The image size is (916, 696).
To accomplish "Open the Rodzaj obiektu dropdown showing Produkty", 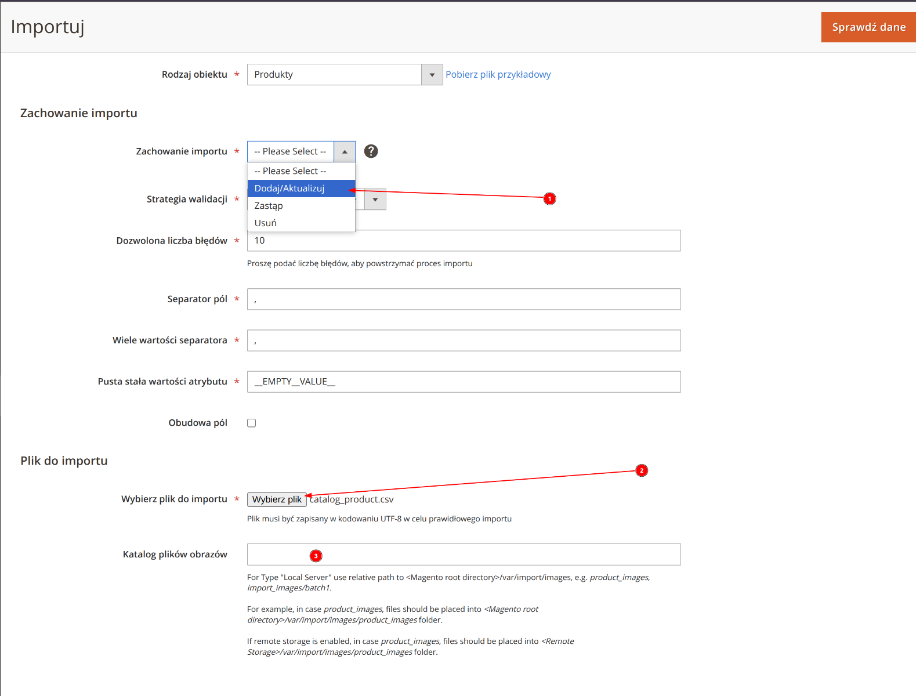I will tap(345, 75).
